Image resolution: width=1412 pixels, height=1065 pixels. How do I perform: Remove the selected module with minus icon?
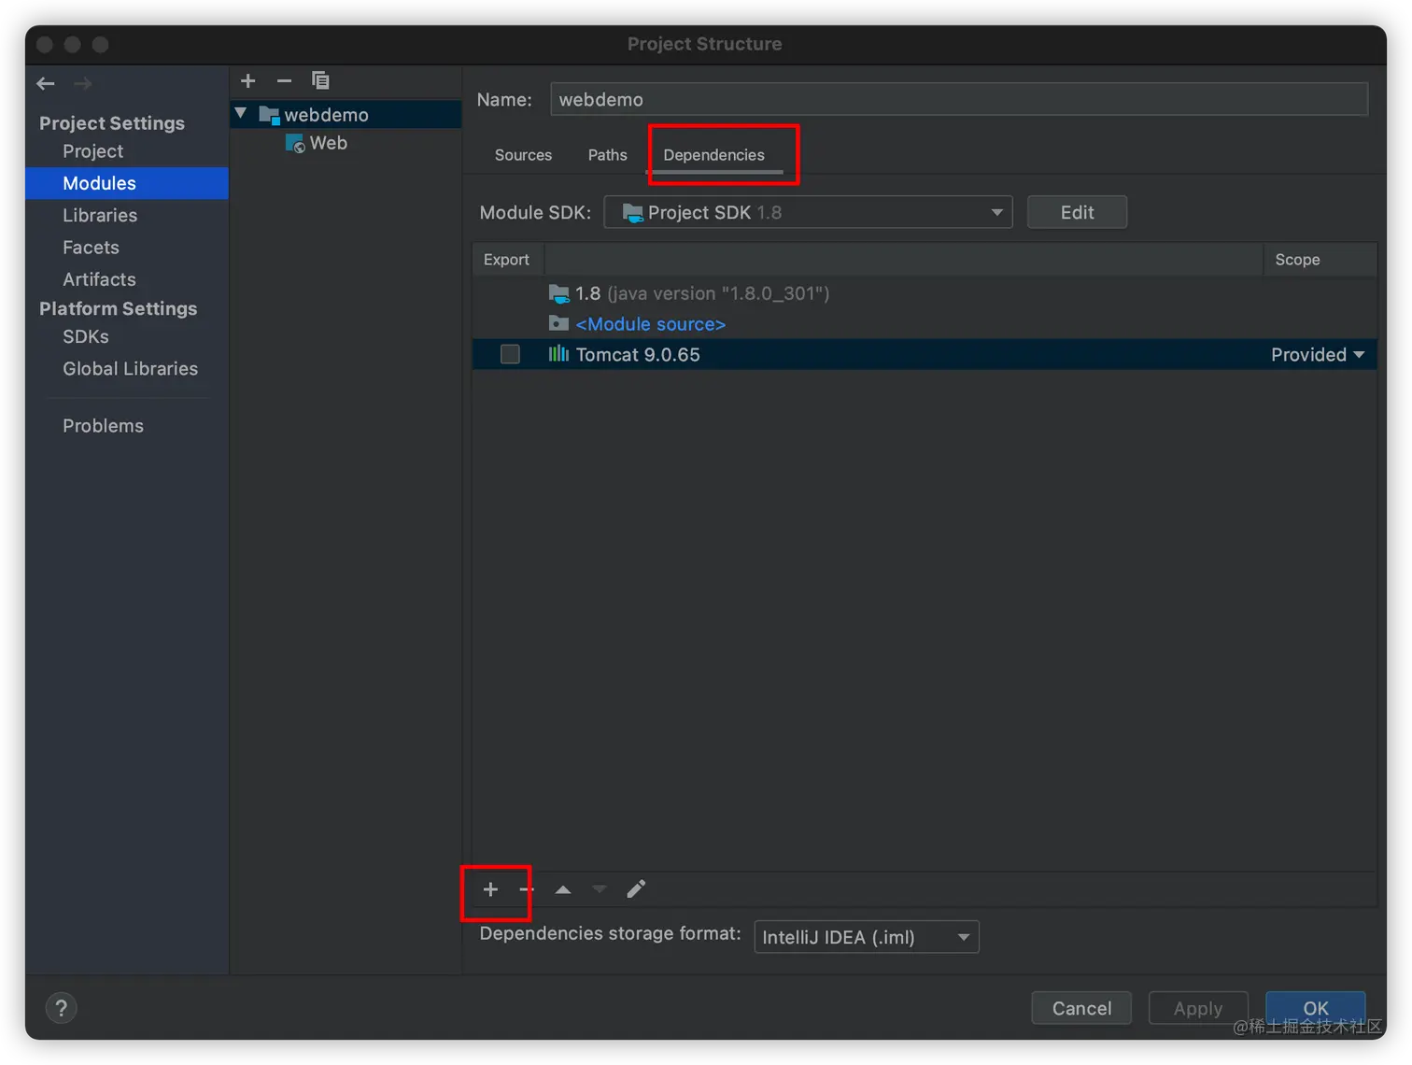pyautogui.click(x=284, y=80)
